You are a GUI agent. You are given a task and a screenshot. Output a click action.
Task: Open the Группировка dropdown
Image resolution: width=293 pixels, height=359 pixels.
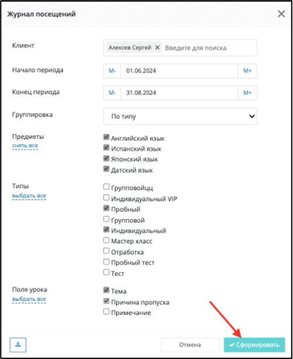pyautogui.click(x=180, y=117)
